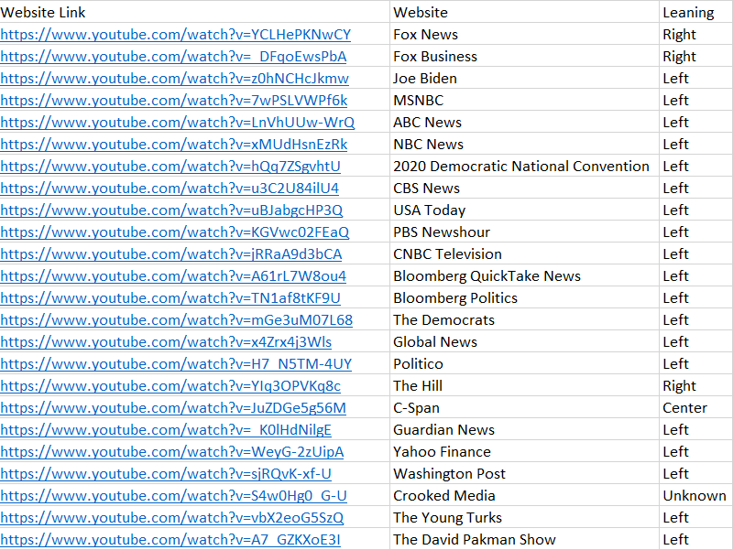This screenshot has width=733, height=550.
Task: Select the 'Unknown' leaning cell for Crooked Media
Action: click(x=696, y=495)
